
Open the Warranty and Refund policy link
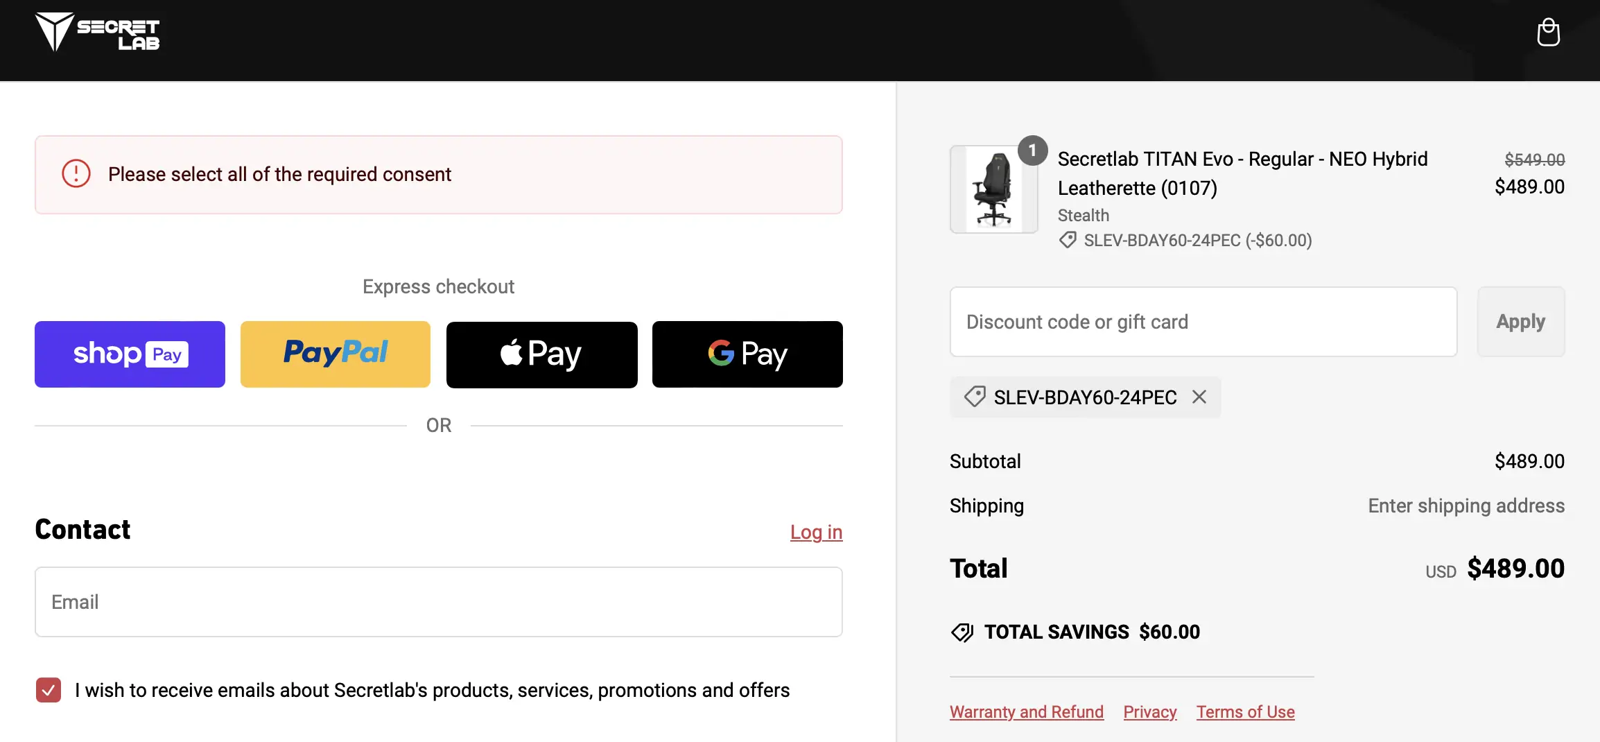coord(1026,712)
